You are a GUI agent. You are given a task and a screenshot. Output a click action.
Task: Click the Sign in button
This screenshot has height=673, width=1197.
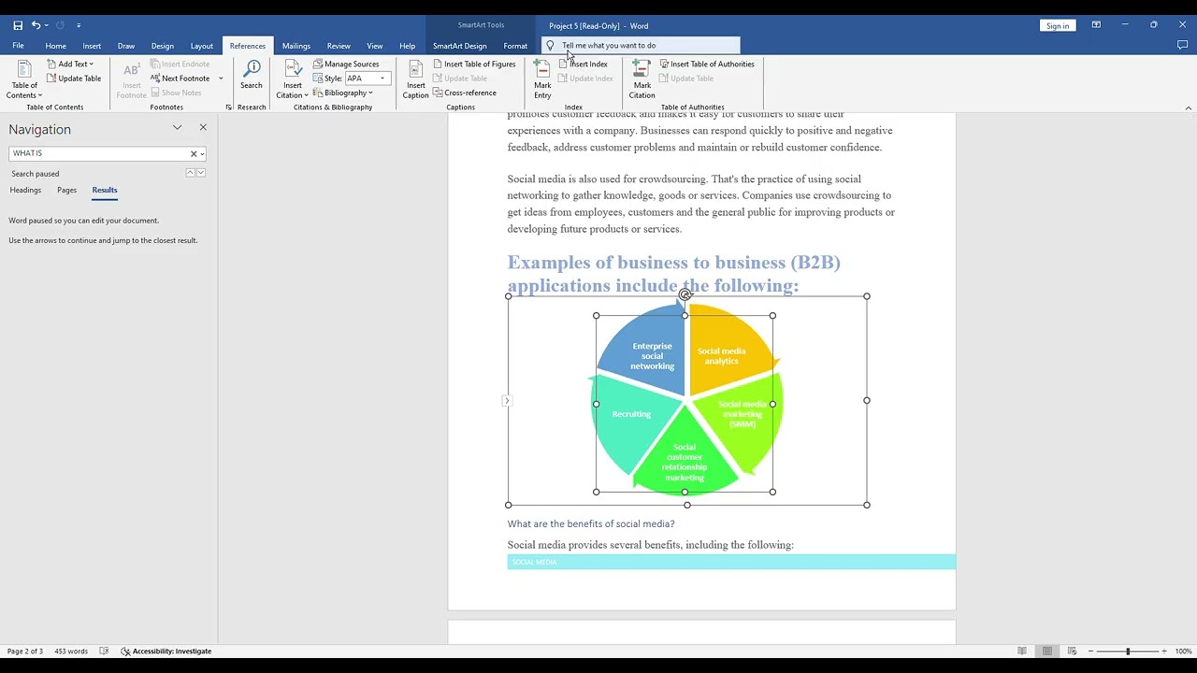pos(1058,25)
